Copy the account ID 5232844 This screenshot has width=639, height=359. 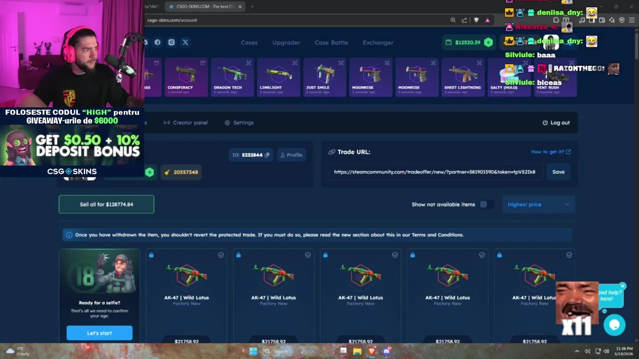point(267,155)
